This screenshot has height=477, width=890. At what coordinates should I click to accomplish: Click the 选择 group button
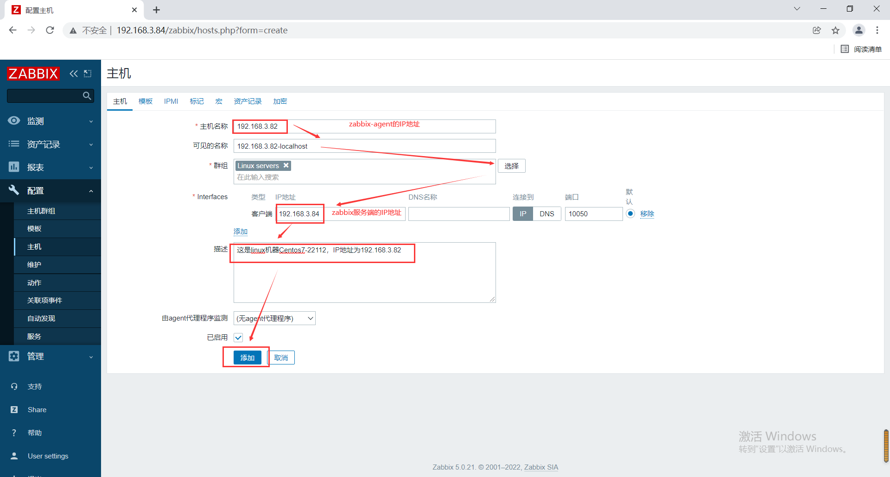tap(512, 166)
